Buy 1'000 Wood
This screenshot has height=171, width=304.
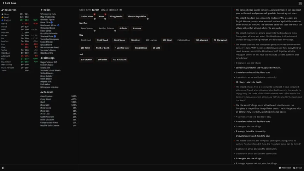pos(103,40)
